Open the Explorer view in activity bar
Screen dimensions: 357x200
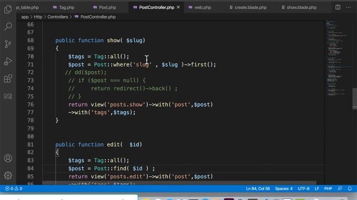pos(8,9)
